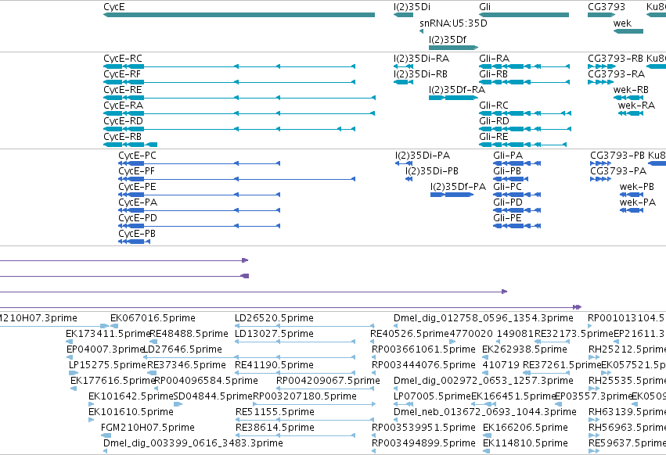Select the l(2)35Di-RB transcript label
666x455 pixels.
[x=420, y=73]
